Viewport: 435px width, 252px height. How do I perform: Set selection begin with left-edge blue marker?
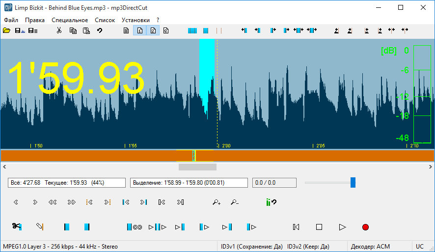coord(67,227)
